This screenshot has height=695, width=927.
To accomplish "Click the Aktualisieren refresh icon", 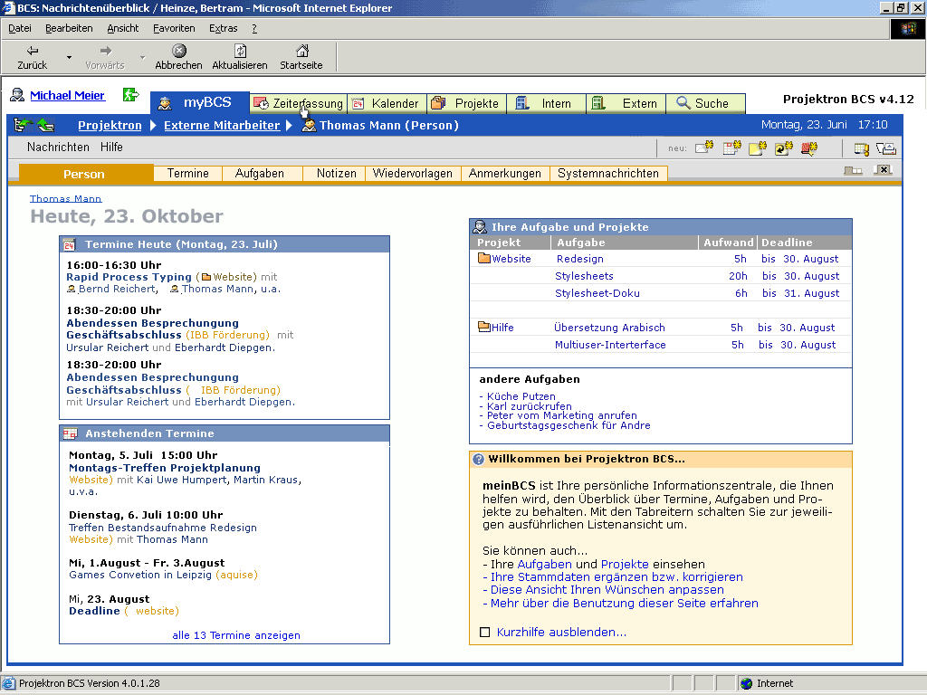I will 241,51.
